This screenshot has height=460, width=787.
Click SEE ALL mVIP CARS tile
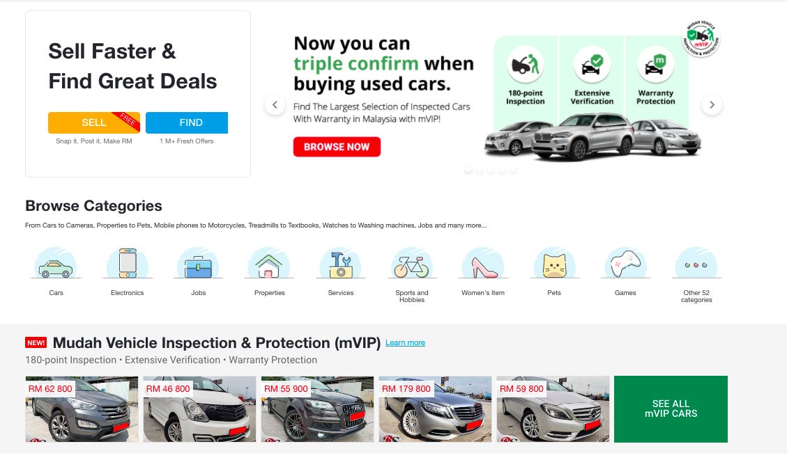coord(671,409)
